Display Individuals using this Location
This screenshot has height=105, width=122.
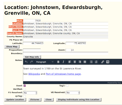coord(79,100)
